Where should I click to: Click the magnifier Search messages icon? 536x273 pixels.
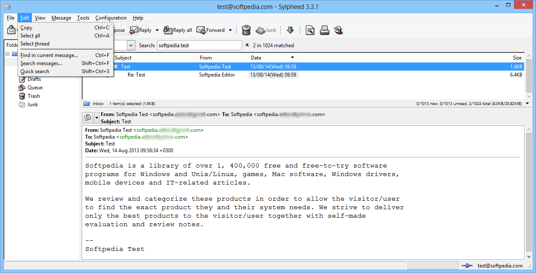point(310,30)
